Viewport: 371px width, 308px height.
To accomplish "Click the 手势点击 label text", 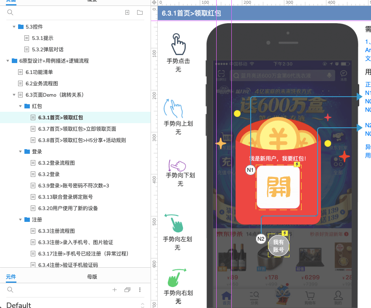I will pyautogui.click(x=178, y=61).
